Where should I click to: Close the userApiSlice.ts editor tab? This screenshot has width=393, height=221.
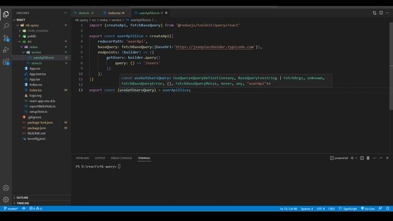pyautogui.click(x=166, y=13)
